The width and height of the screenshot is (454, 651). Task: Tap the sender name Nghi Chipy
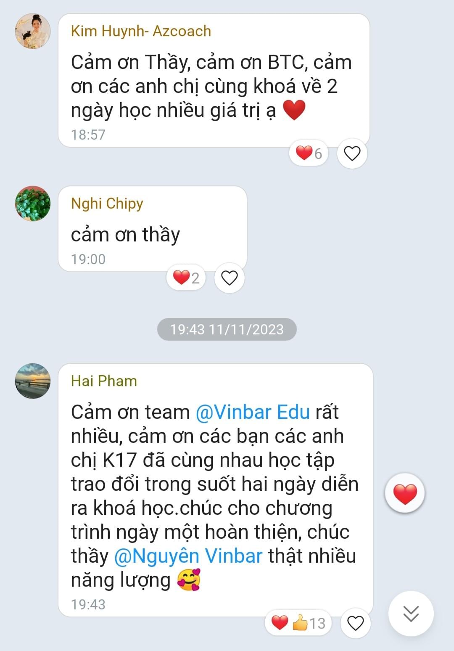pos(107,204)
